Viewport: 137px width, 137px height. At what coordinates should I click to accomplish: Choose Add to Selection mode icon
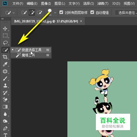(x=32, y=13)
